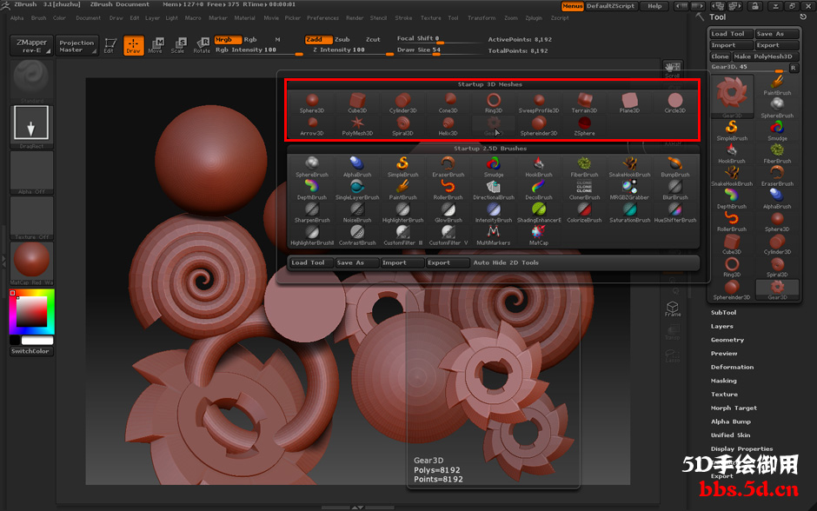817x511 pixels.
Task: Toggle Zadd sculpt mode
Action: pos(318,40)
